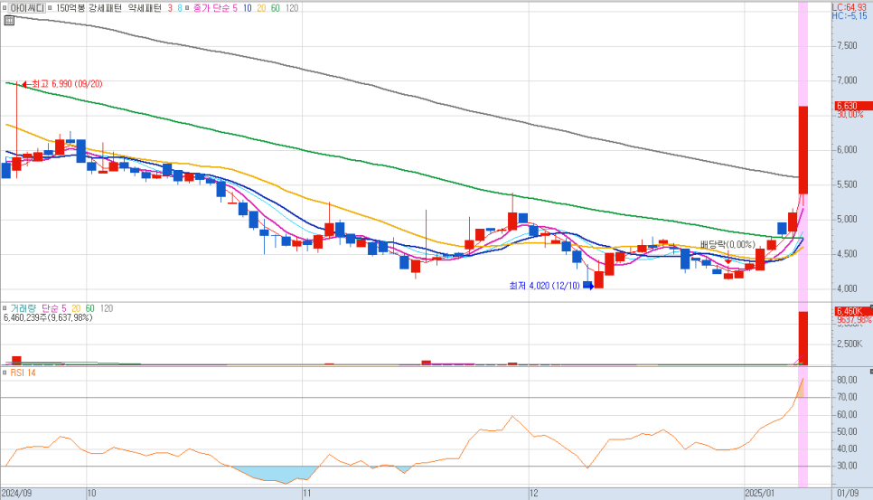Click the 11 month axis label

[307, 494]
